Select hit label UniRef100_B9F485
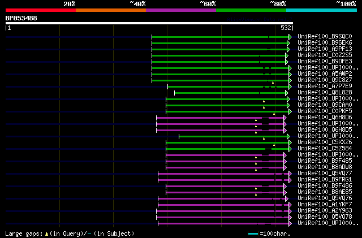The height and width of the screenshot is (238, 362). [x=325, y=161]
